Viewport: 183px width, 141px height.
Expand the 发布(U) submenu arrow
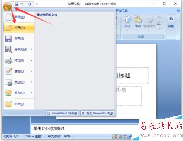pos(31,93)
